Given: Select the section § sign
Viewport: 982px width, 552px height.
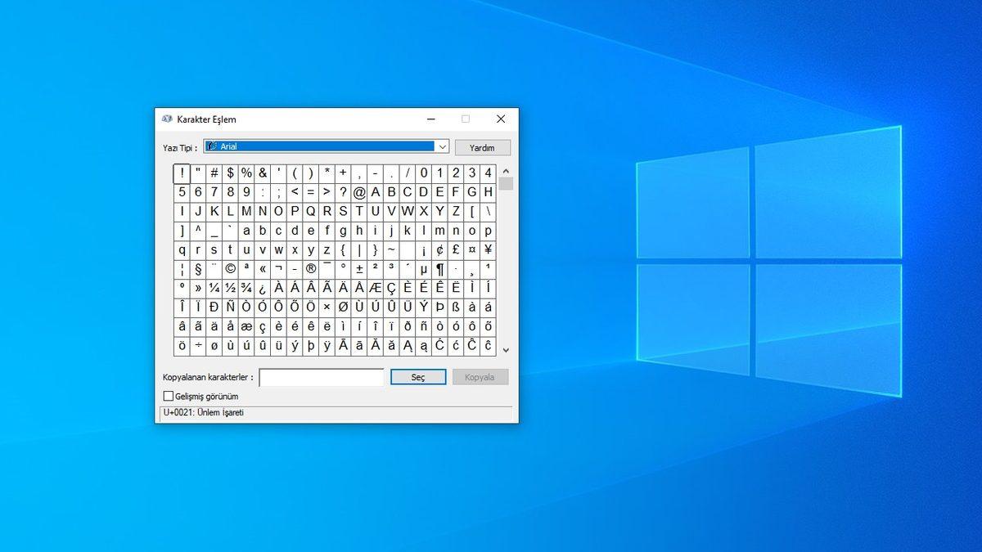Looking at the screenshot, I should pyautogui.click(x=198, y=268).
